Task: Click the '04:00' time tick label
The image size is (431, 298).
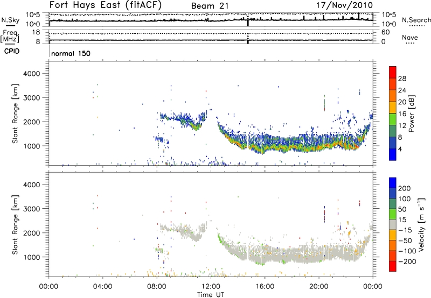Action: pos(103,287)
